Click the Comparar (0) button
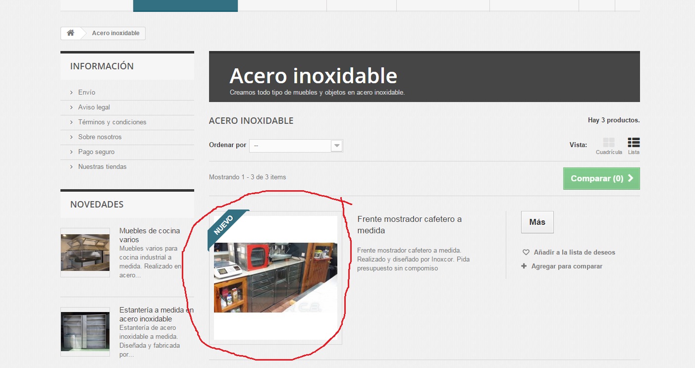The height and width of the screenshot is (368, 695). click(601, 178)
